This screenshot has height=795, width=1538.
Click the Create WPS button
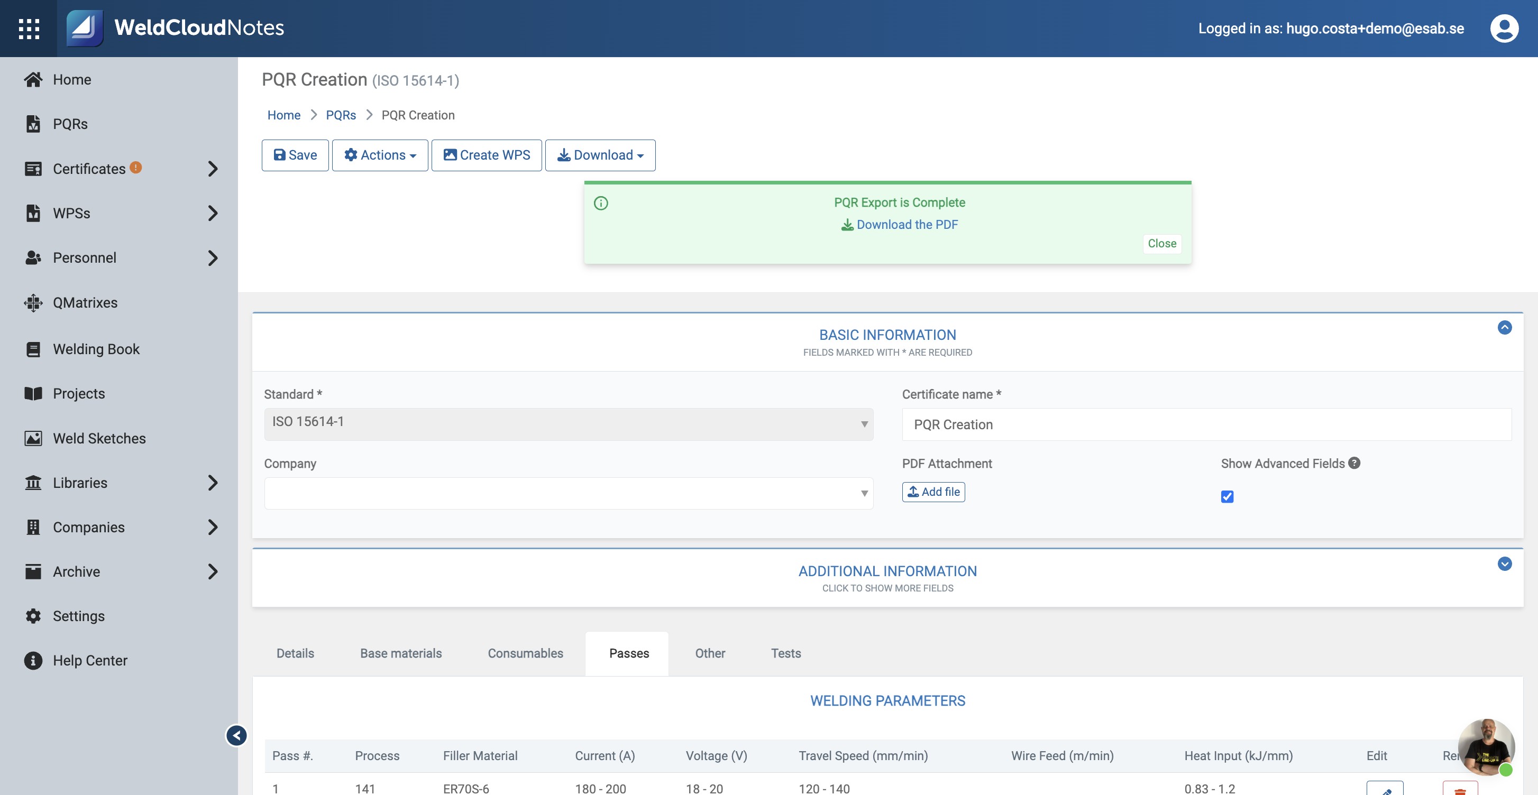point(487,155)
